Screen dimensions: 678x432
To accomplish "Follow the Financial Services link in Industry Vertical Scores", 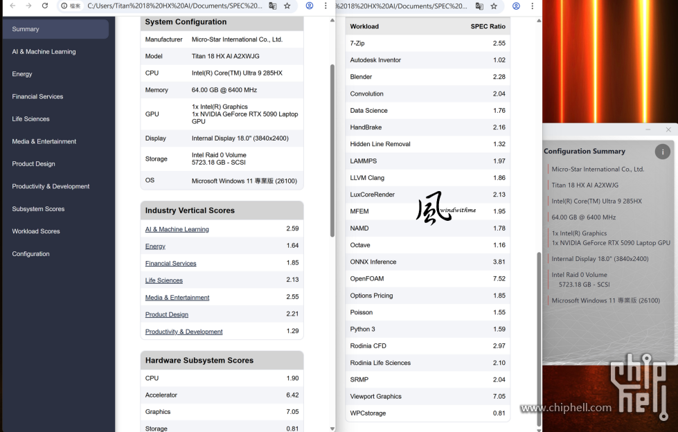I will [171, 263].
